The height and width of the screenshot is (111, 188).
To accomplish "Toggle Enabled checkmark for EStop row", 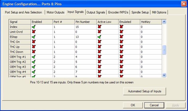I will point(34,37).
